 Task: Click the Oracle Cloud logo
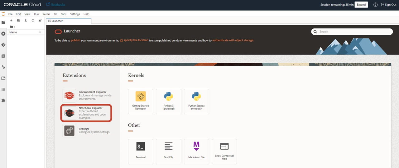pyautogui.click(x=22, y=5)
